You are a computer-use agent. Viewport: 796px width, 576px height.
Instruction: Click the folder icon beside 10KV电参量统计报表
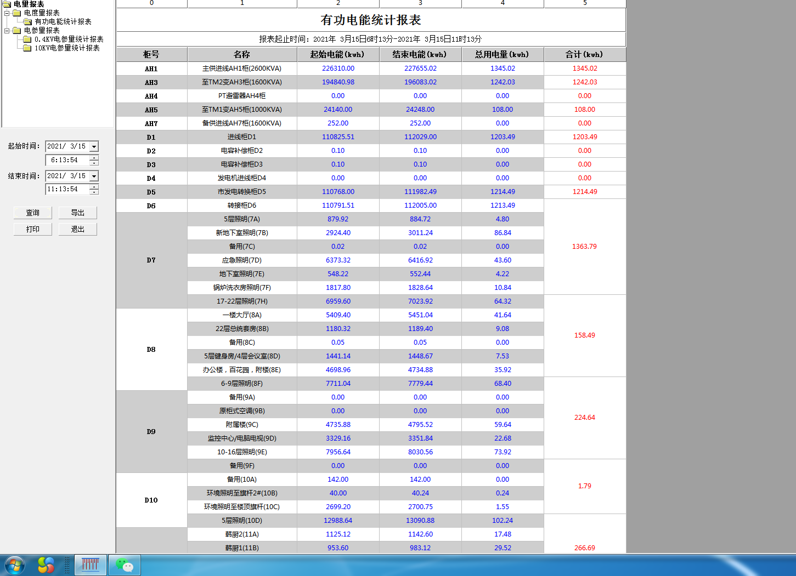(x=27, y=48)
